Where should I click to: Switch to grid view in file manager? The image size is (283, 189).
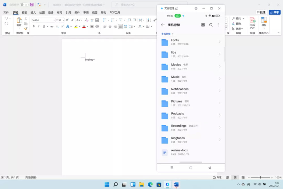coord(203,25)
